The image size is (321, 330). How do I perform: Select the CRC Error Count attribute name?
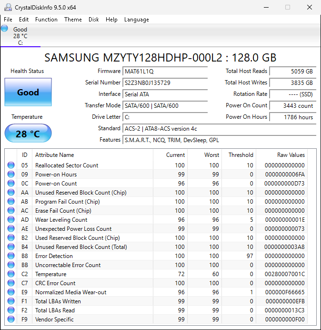pyautogui.click(x=55, y=283)
